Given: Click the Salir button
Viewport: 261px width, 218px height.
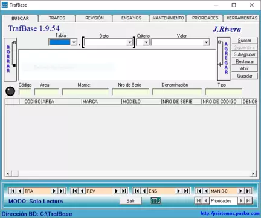Looking at the screenshot, I should coord(130,201).
